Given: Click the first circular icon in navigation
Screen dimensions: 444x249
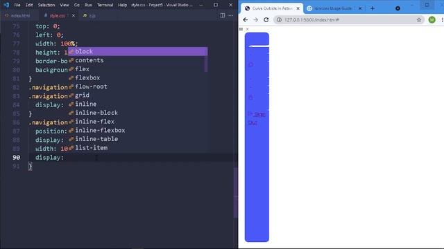Looking at the screenshot, I should [x=250, y=64].
